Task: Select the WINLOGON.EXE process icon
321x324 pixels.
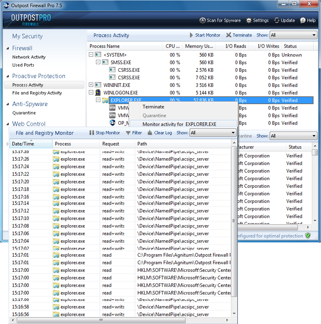Action: click(98, 93)
